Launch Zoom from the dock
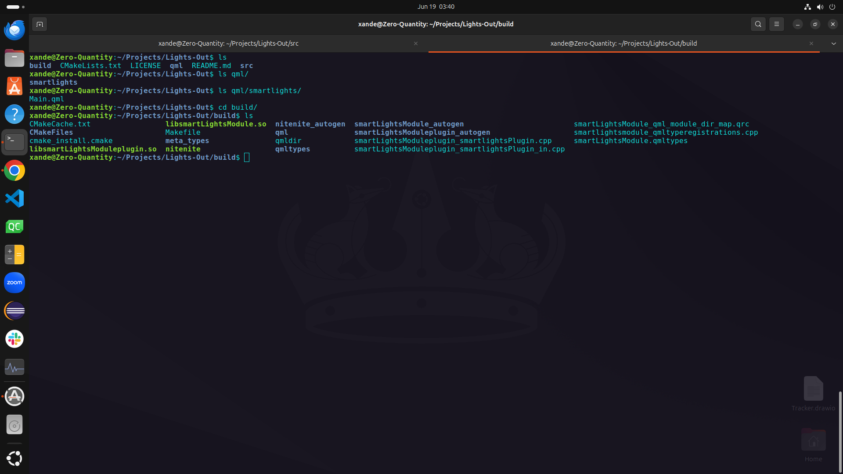The image size is (843, 474). click(14, 283)
